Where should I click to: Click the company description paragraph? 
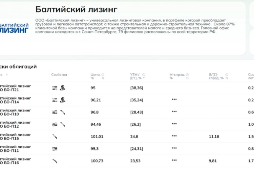[135, 26]
